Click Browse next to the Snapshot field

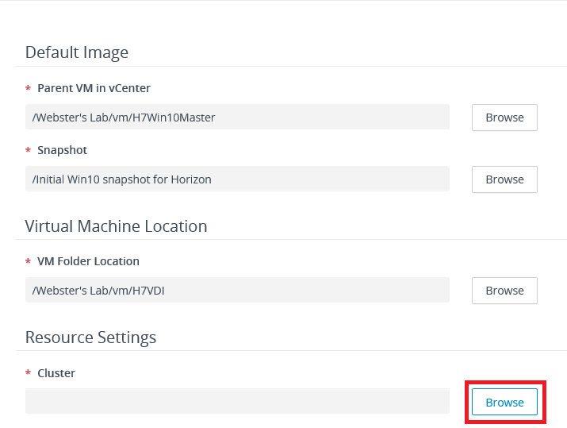(504, 179)
